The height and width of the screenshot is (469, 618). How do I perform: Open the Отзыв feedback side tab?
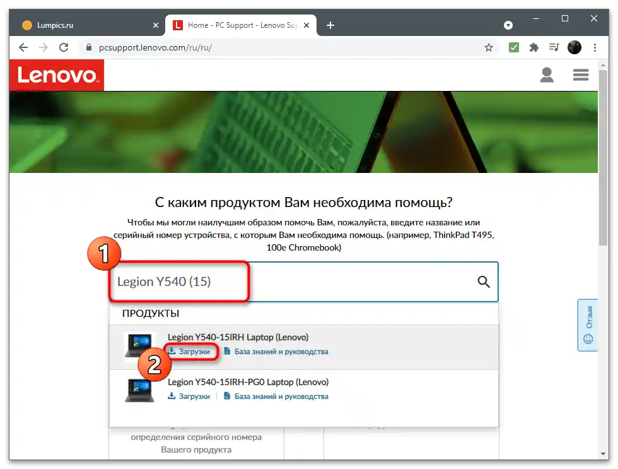click(588, 325)
